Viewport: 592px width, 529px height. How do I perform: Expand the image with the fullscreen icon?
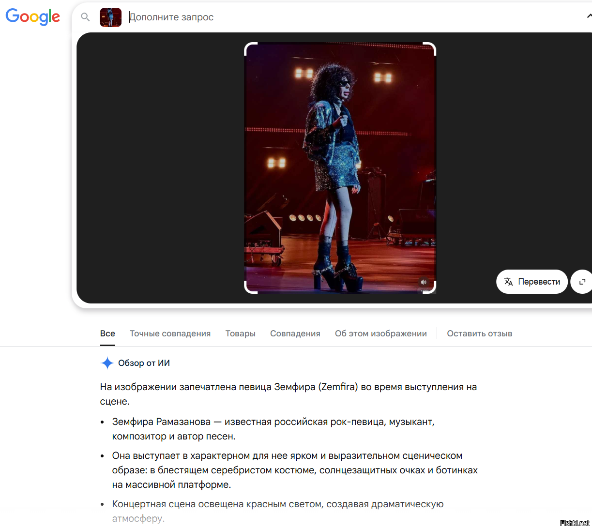[x=582, y=282]
